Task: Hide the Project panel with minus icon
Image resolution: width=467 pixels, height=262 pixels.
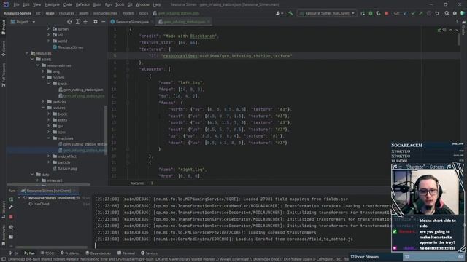Action: [103, 22]
